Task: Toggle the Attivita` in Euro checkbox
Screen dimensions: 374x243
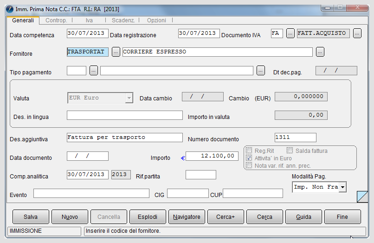Action: [249, 158]
